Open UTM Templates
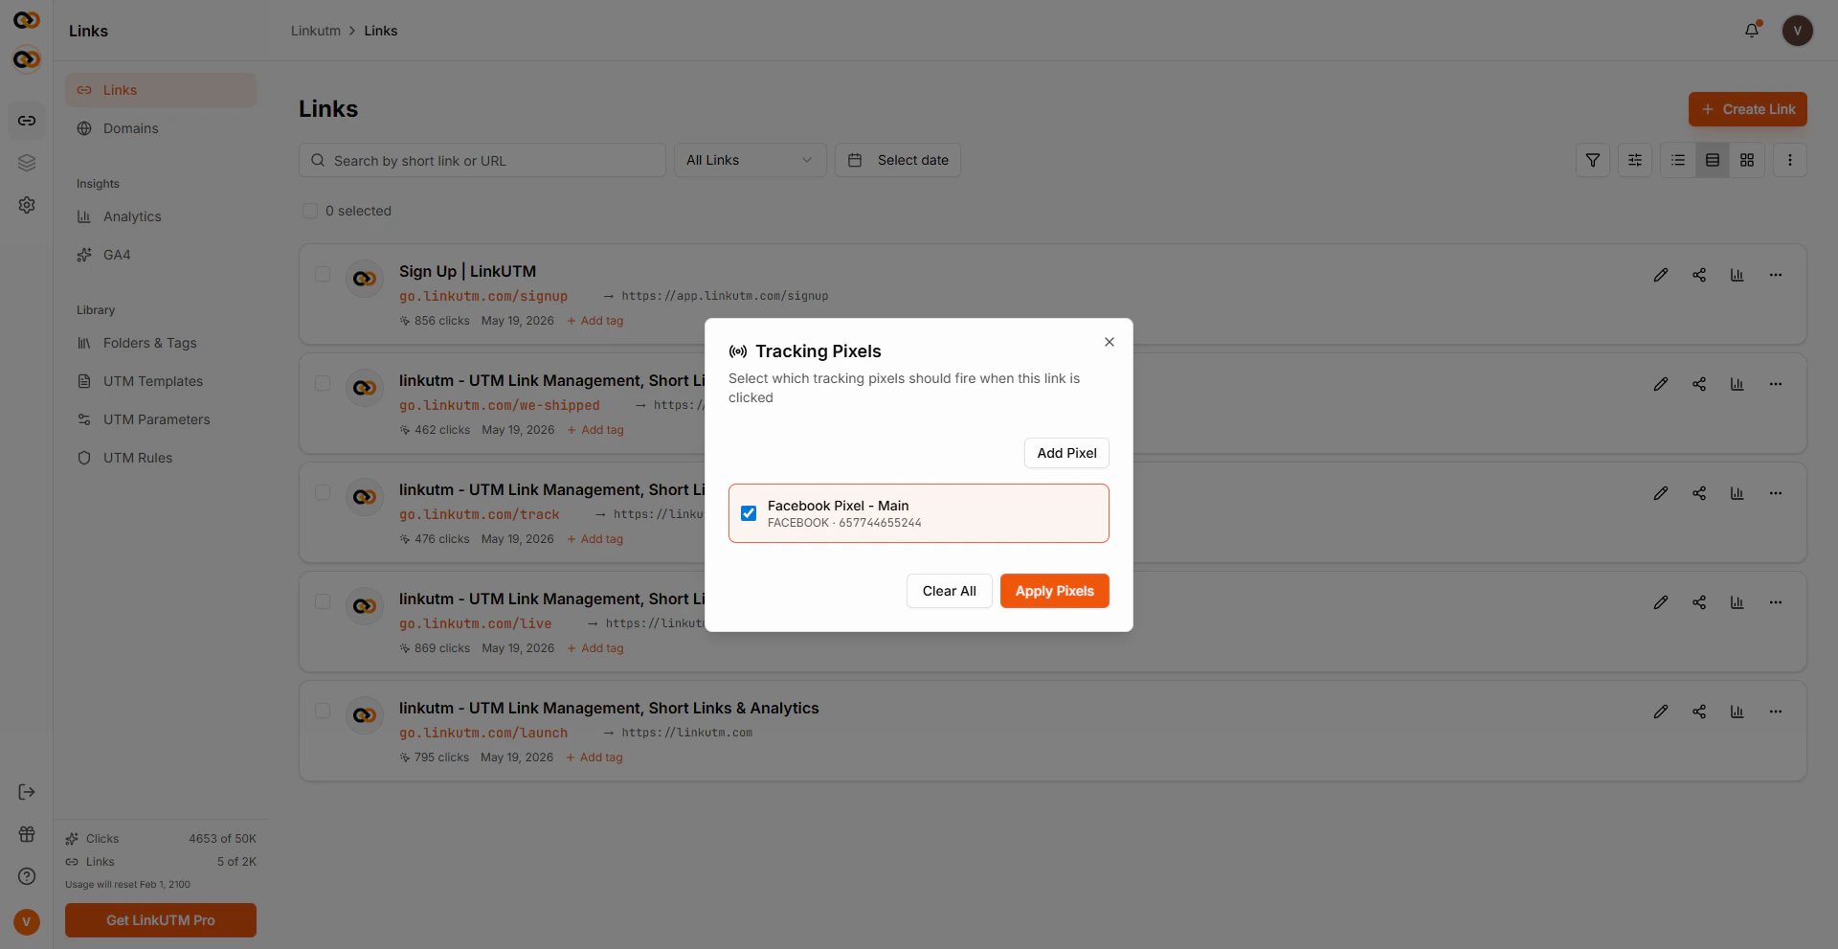This screenshot has height=949, width=1838. coord(161,381)
